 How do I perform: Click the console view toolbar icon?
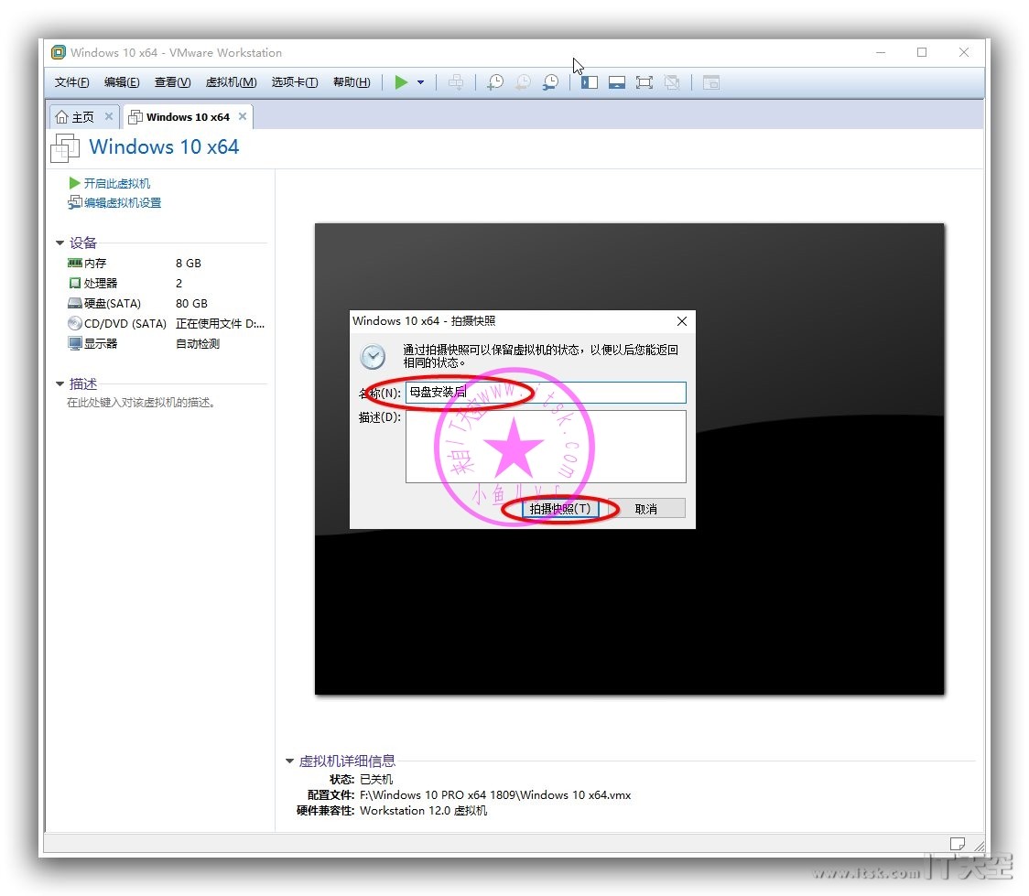point(711,82)
